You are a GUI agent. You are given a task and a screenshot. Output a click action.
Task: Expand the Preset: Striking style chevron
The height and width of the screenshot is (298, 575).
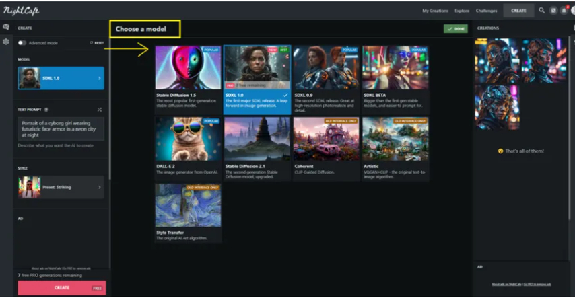coord(100,187)
